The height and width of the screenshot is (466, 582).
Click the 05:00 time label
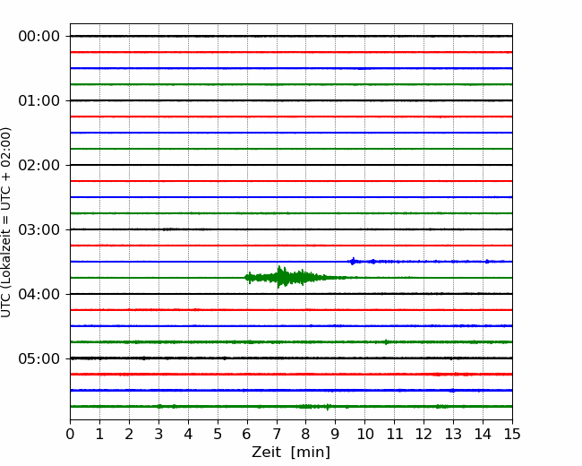click(39, 358)
